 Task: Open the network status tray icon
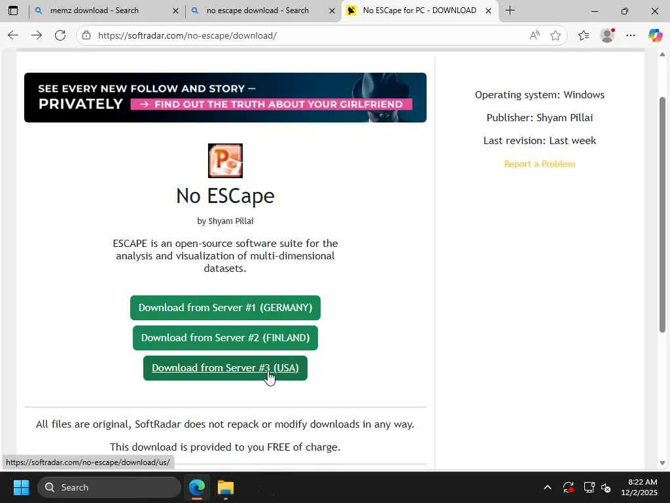[590, 487]
